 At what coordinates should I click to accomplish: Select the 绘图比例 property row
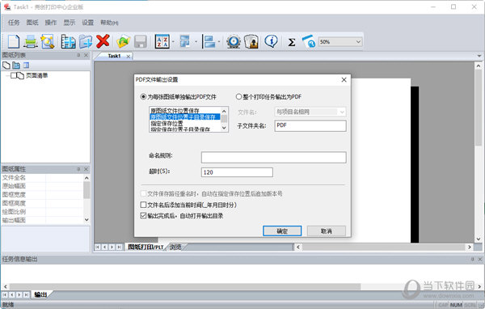point(42,212)
